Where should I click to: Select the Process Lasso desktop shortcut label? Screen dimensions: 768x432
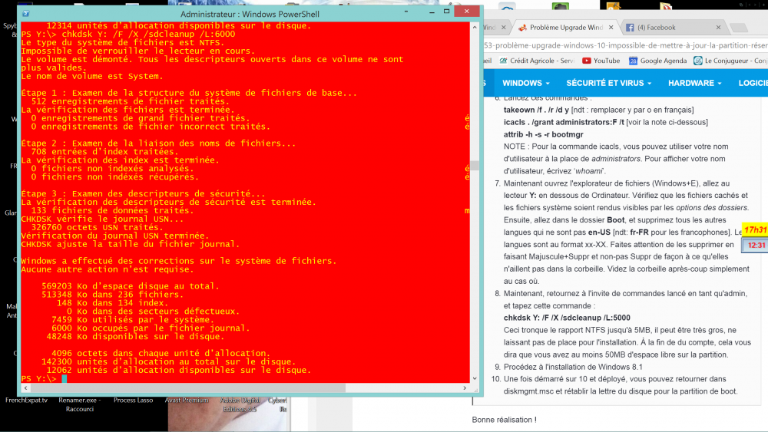[x=133, y=401]
